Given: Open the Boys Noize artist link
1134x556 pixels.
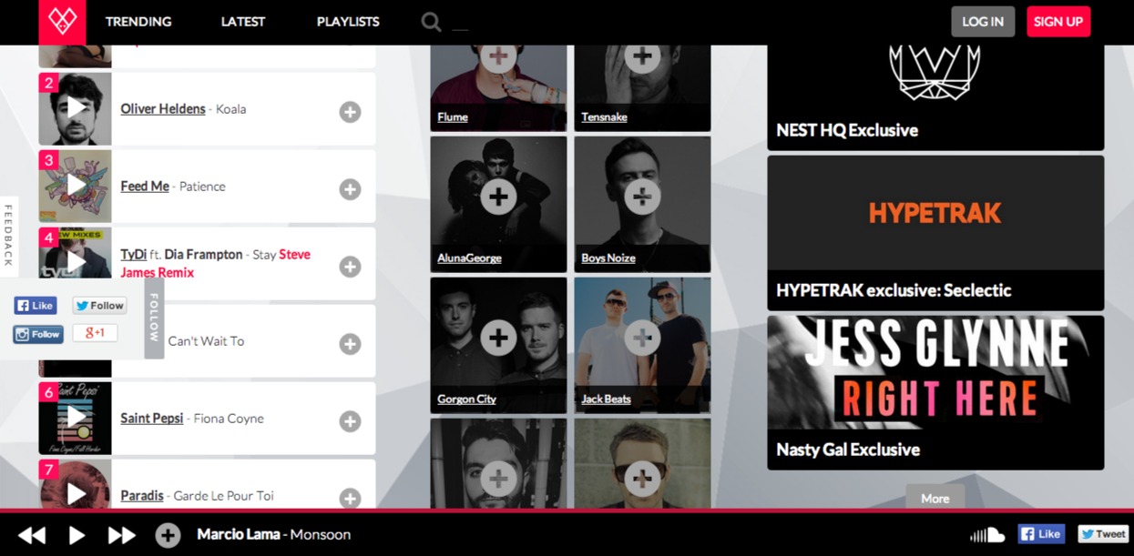Looking at the screenshot, I should pyautogui.click(x=608, y=258).
